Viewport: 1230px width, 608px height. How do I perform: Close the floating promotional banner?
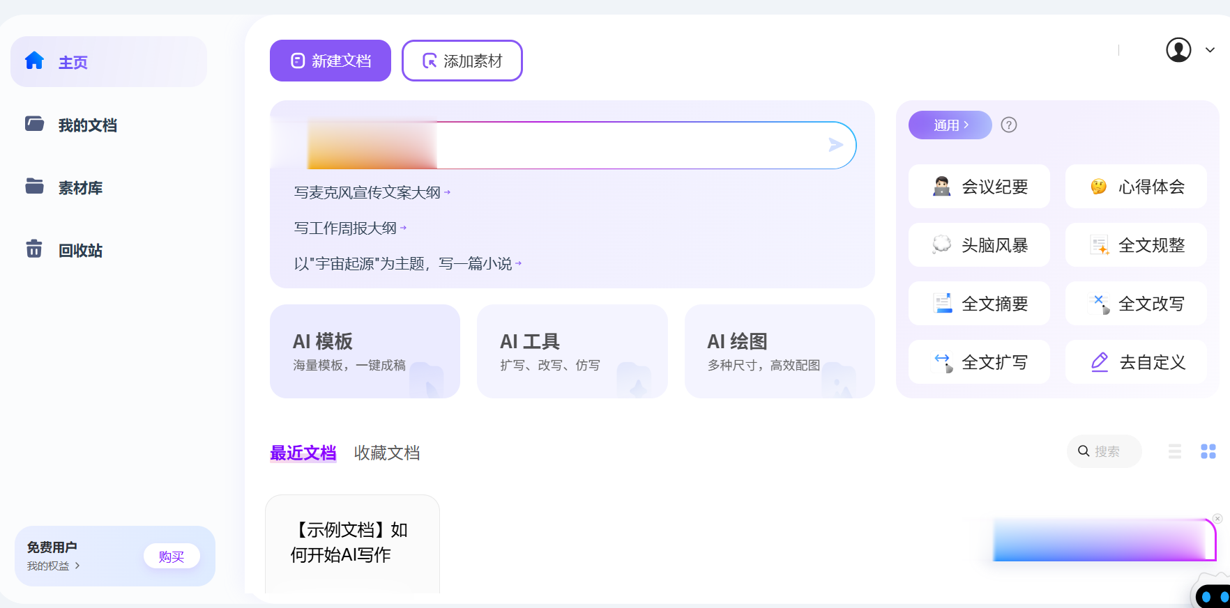point(1217,519)
